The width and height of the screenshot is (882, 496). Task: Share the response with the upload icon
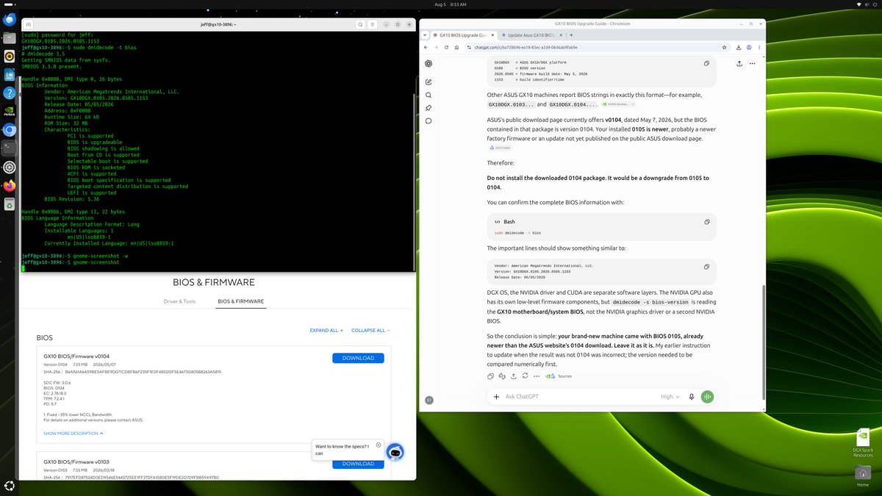point(514,376)
